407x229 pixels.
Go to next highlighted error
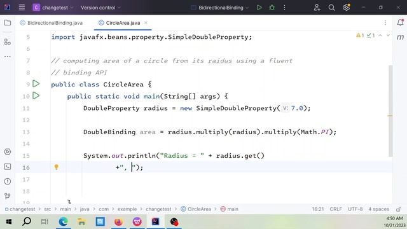coord(388,36)
